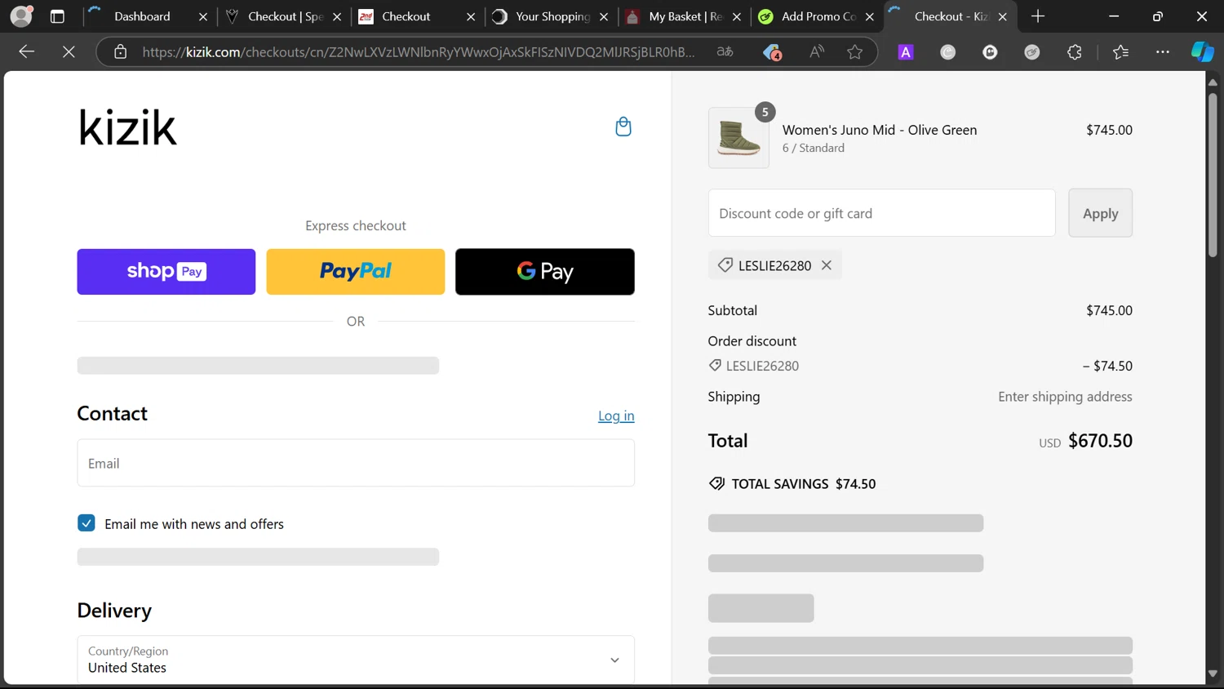Open shopping coupons icon in address bar
The width and height of the screenshot is (1224, 689).
click(x=772, y=52)
